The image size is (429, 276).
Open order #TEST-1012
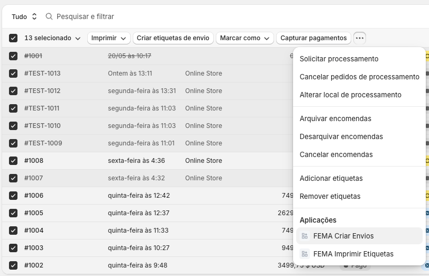coord(42,91)
